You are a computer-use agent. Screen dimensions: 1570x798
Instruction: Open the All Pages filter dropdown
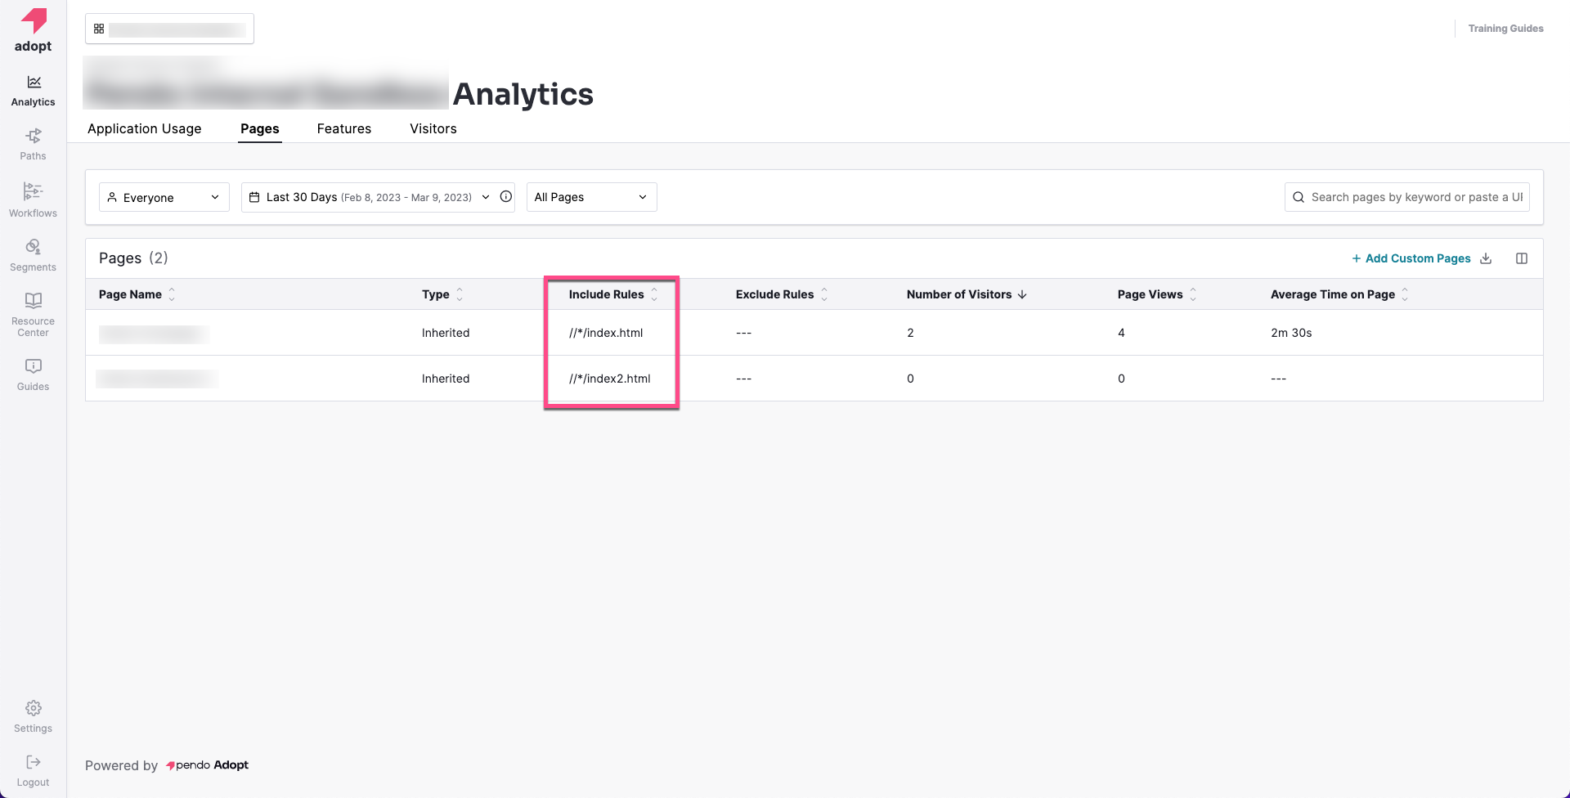click(x=592, y=197)
